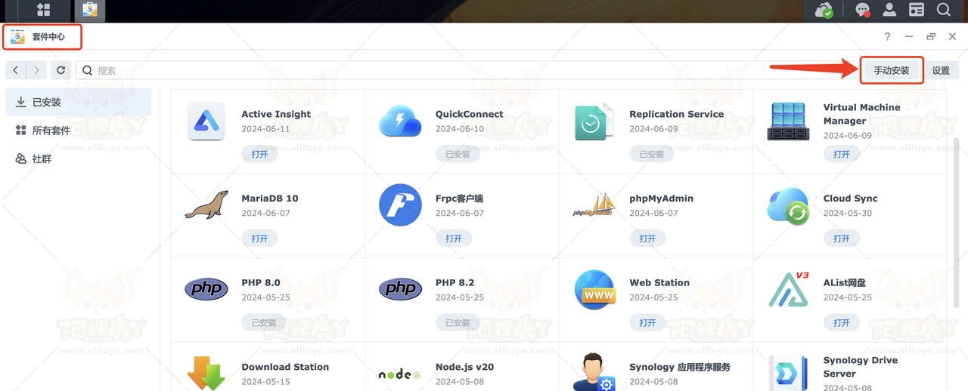Screen dimensions: 968x391
Task: Open the notifications chat bubble icon
Action: pyautogui.click(x=862, y=10)
